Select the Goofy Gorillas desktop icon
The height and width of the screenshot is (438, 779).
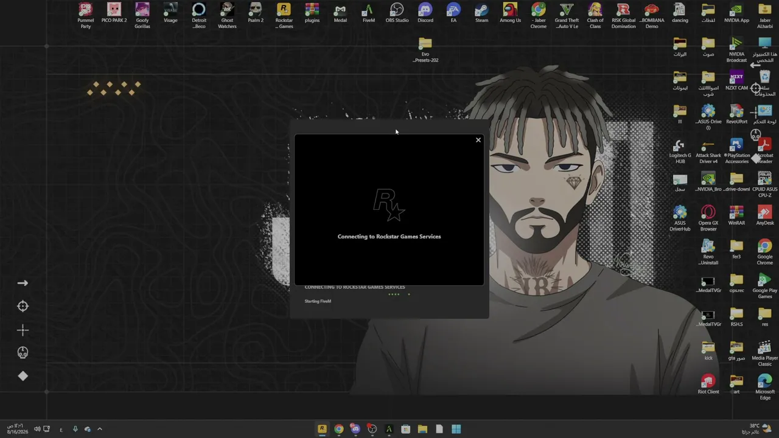pyautogui.click(x=142, y=15)
